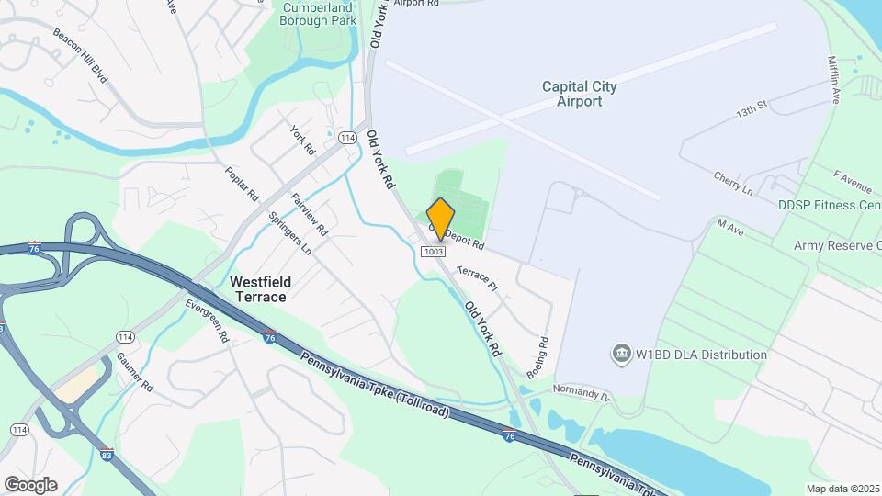
Task: Click the orange location marker pin
Action: click(440, 220)
